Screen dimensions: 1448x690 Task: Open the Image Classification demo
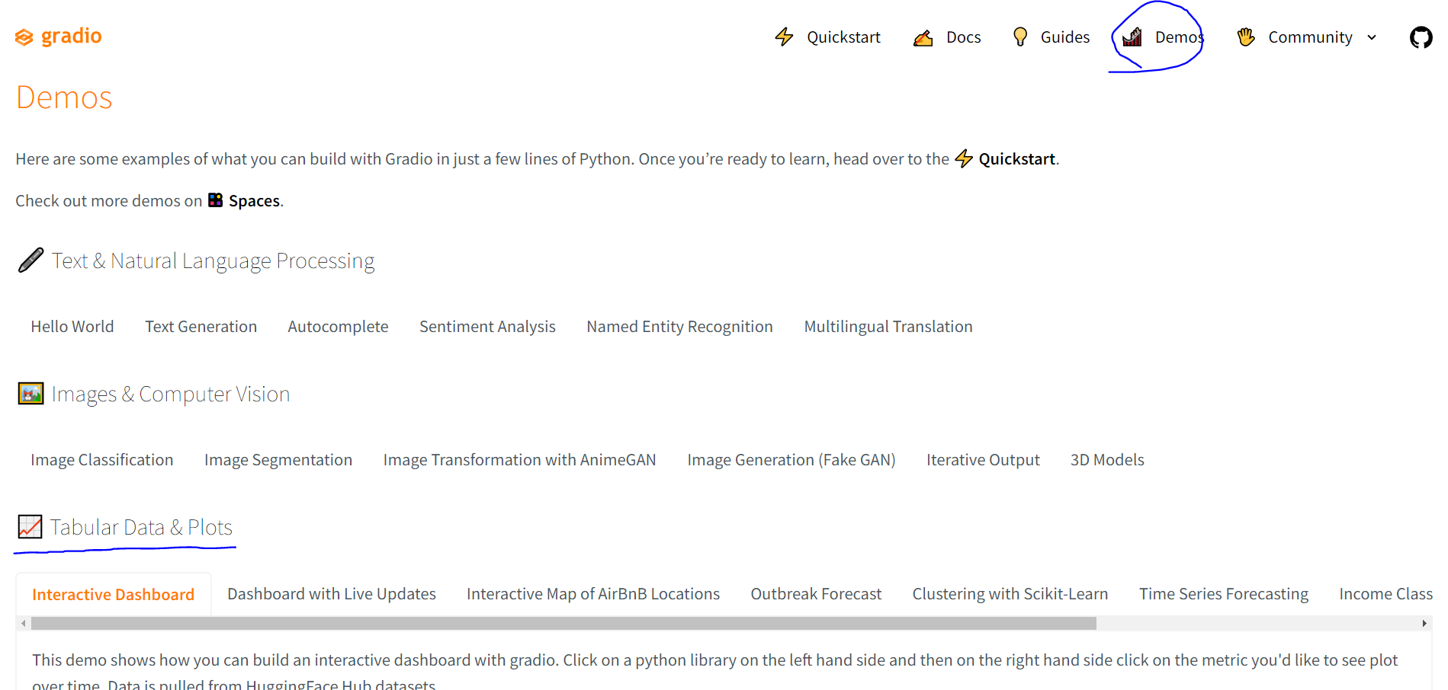101,459
